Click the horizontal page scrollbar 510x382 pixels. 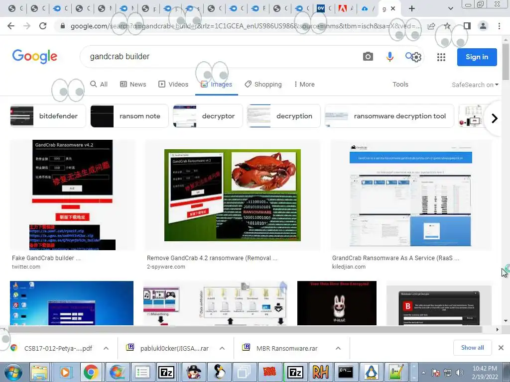(246, 329)
